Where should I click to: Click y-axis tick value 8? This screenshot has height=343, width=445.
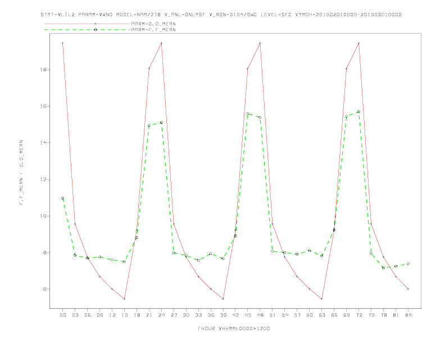(46, 252)
